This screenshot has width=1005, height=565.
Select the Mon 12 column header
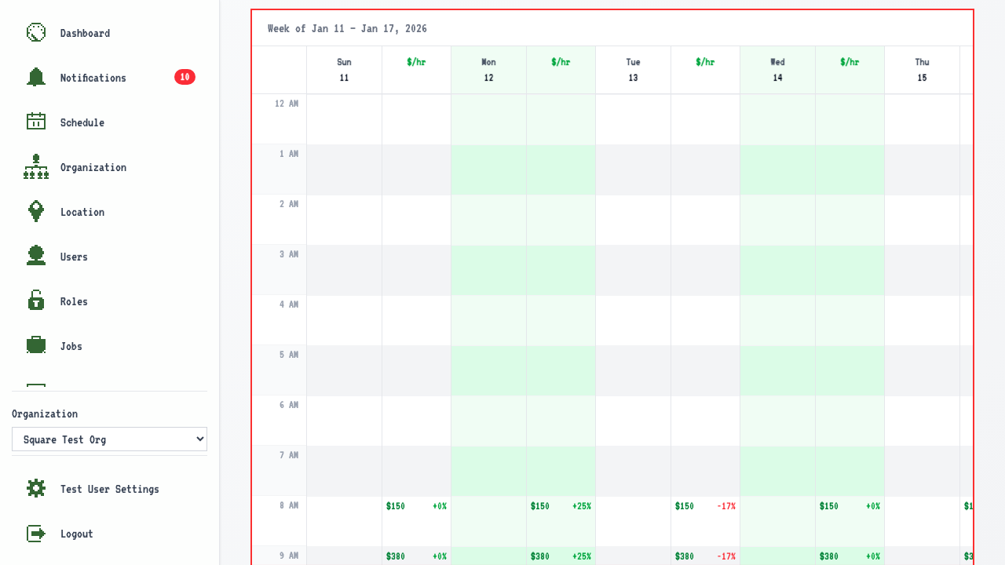point(488,70)
